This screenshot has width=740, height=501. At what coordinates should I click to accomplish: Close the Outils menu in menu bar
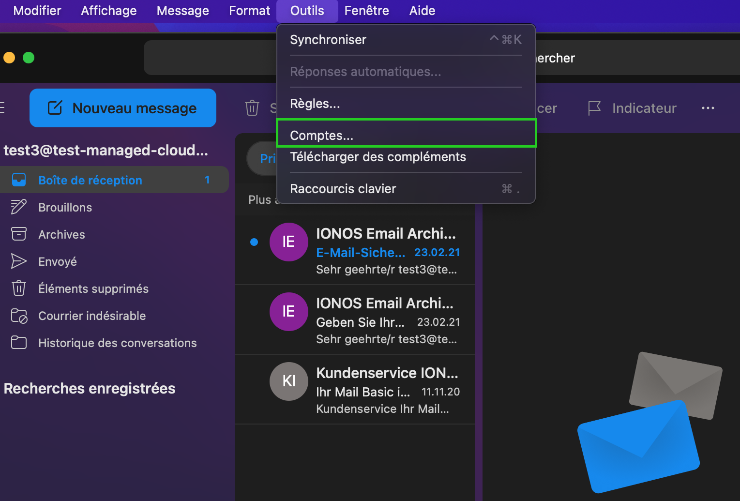307,11
